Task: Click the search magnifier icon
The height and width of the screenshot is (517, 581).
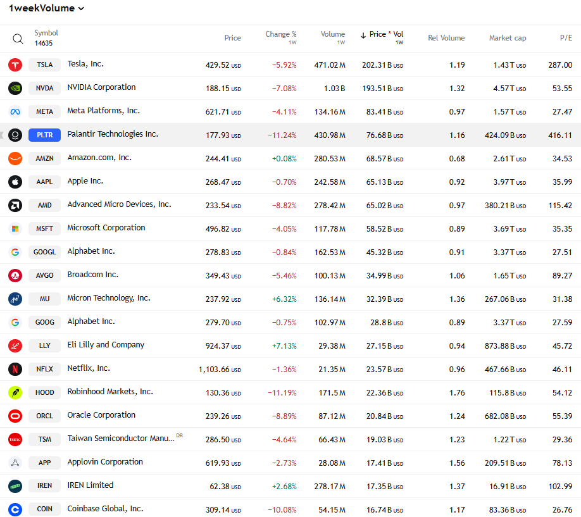Action: point(18,39)
